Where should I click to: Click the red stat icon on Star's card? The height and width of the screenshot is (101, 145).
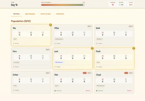click(x=61, y=79)
